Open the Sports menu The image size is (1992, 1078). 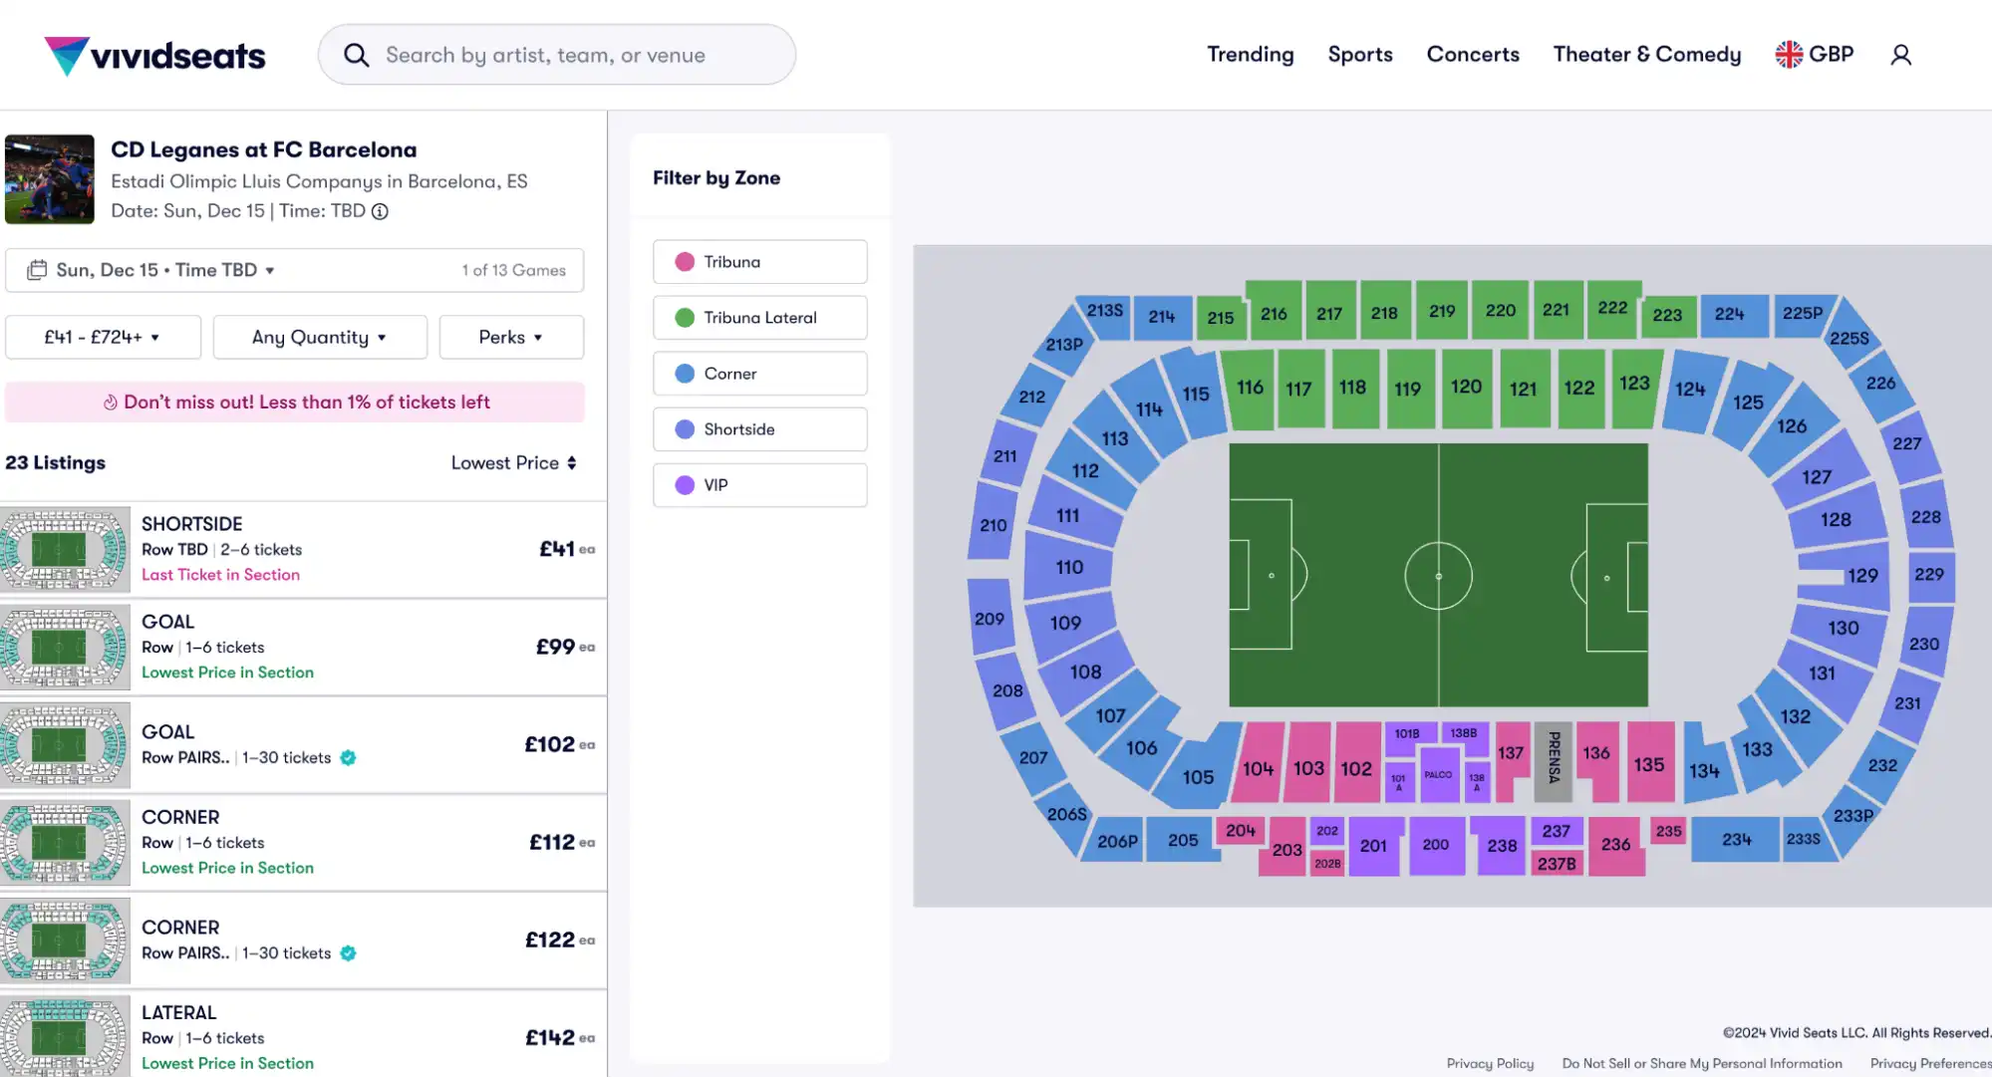click(x=1360, y=55)
